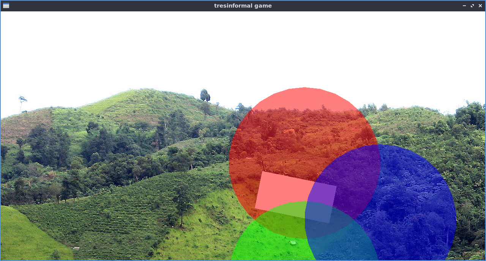
Task: Open the window menu icon in title bar
Action: pos(6,6)
